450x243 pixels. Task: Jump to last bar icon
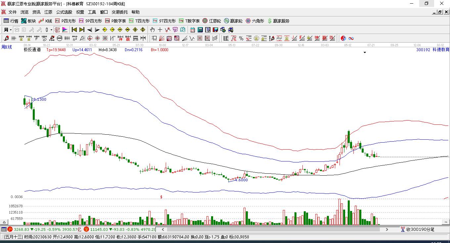pyautogui.click(x=82, y=30)
